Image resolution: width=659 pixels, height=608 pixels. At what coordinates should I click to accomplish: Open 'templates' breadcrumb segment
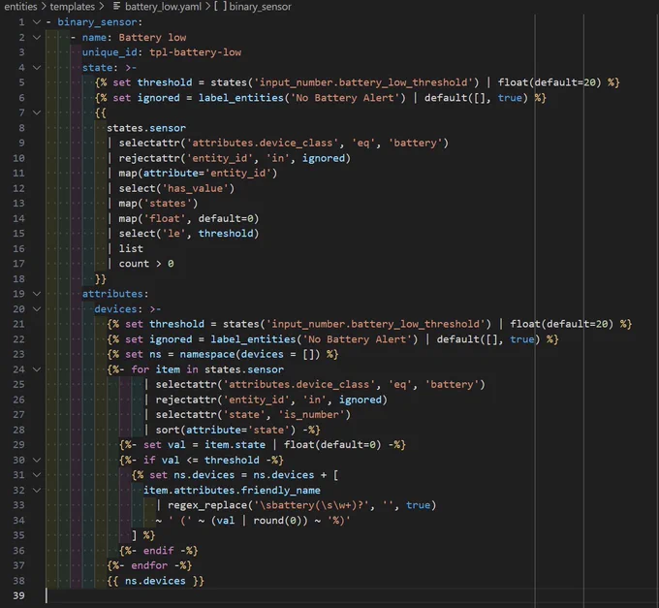(x=73, y=7)
